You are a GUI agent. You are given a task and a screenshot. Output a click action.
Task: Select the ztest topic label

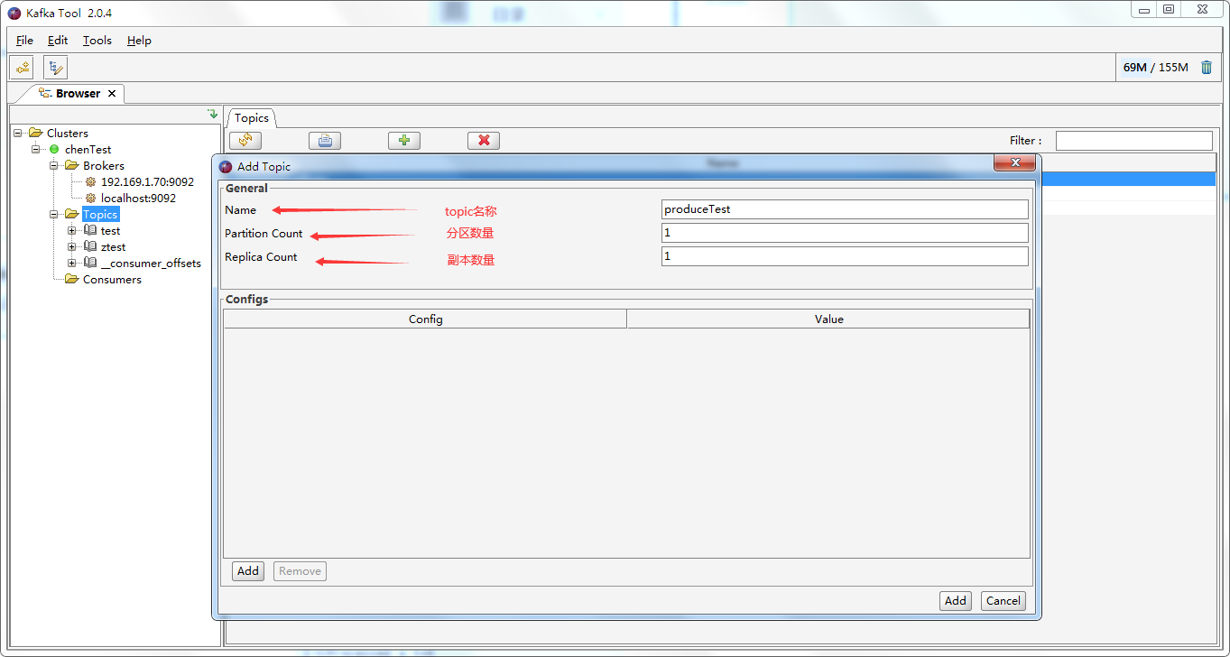click(113, 247)
